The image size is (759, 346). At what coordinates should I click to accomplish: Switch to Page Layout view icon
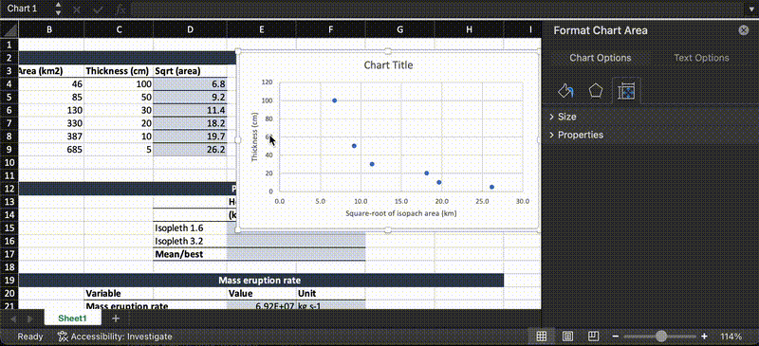(567, 336)
